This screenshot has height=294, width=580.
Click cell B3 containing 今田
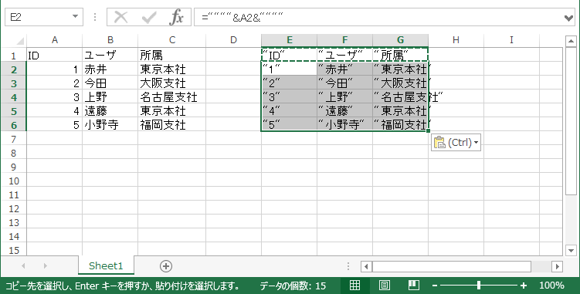[x=110, y=83]
